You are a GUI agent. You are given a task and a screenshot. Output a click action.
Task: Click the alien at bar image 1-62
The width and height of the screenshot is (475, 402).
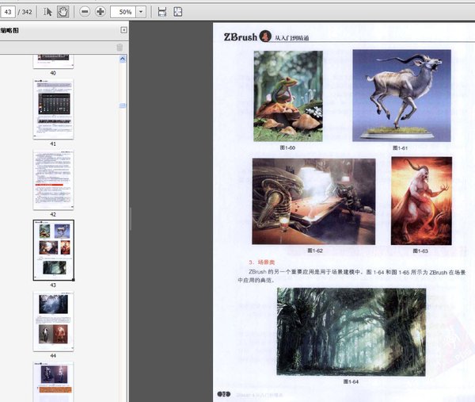(x=313, y=201)
